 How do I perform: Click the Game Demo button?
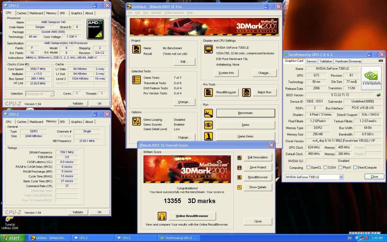tap(245, 136)
